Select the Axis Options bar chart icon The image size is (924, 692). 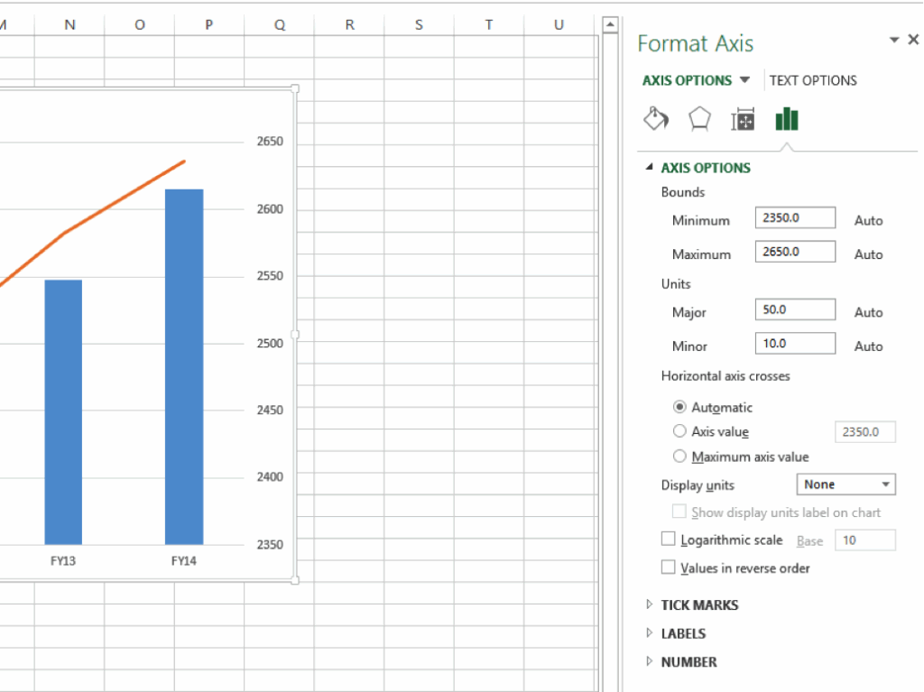click(786, 119)
